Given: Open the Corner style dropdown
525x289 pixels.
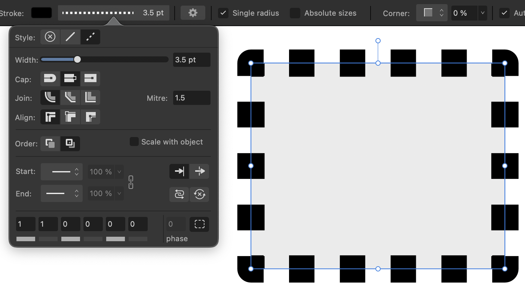Looking at the screenshot, I should [x=432, y=12].
